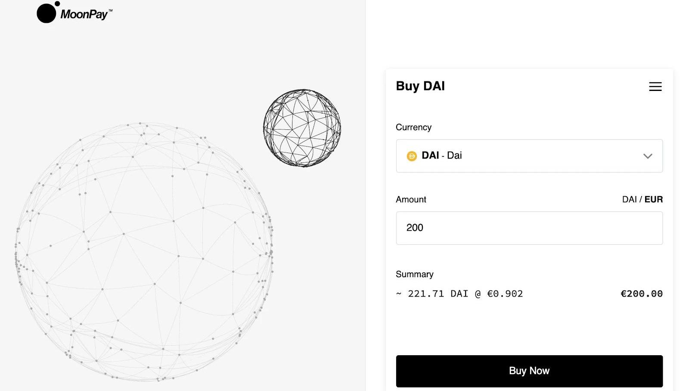
Task: Click the MoonPay wordmark text
Action: [85, 14]
